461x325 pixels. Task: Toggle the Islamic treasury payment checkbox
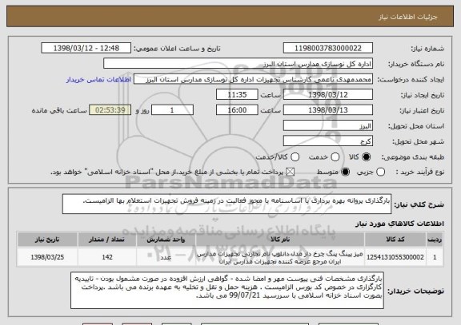(x=291, y=172)
